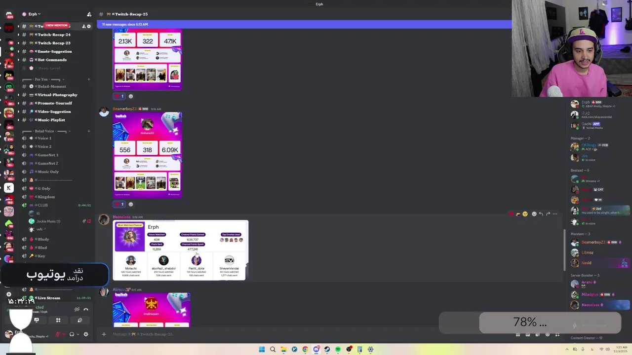The width and height of the screenshot is (632, 355).
Task: Open user settings gear
Action: (x=86, y=334)
